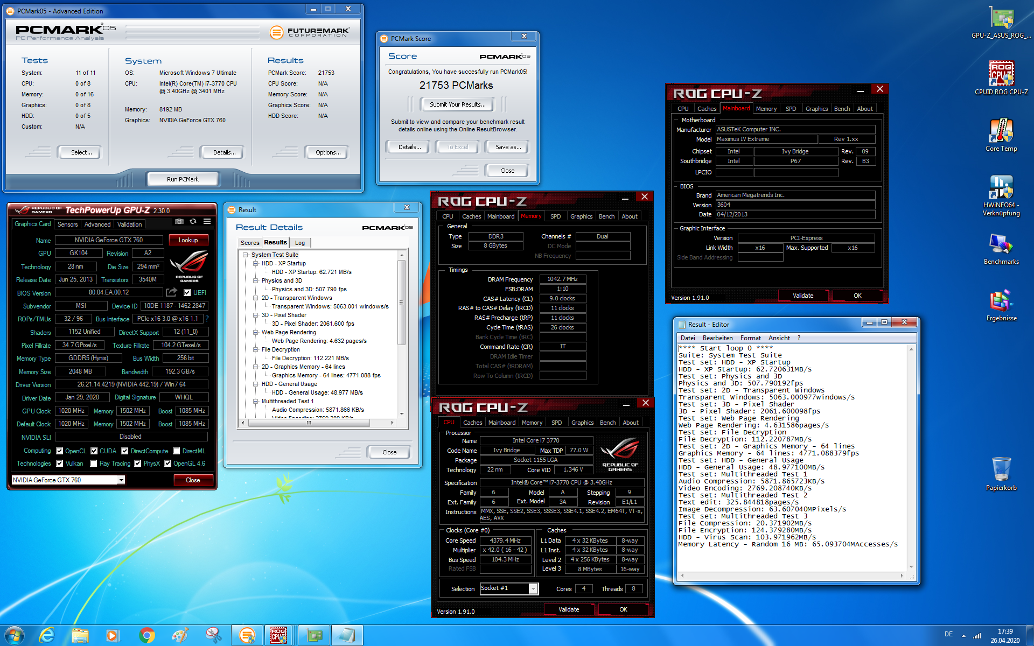
Task: Collapse HDD - XP Startup node
Action: click(x=256, y=263)
